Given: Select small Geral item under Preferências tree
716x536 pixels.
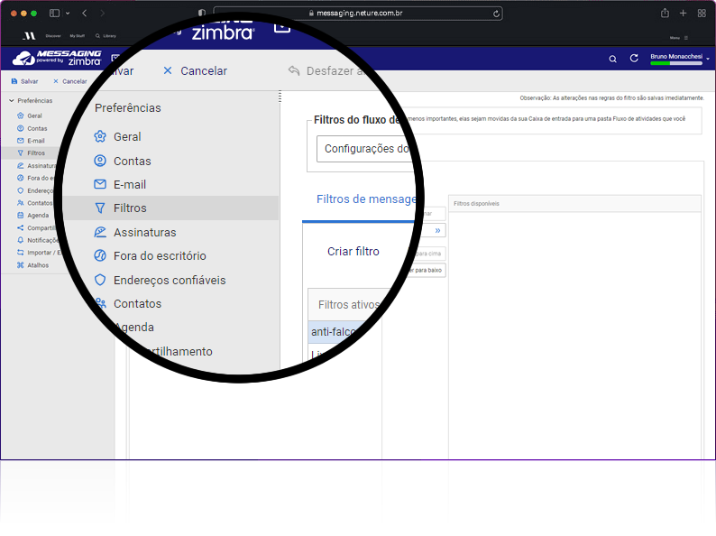Looking at the screenshot, I should tap(34, 116).
